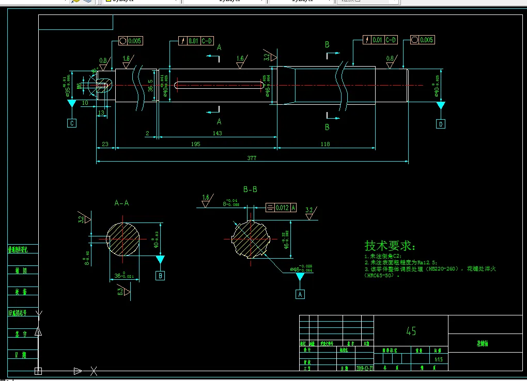The image size is (527, 381).
Task: Click heading 技术要求
Action: point(390,246)
